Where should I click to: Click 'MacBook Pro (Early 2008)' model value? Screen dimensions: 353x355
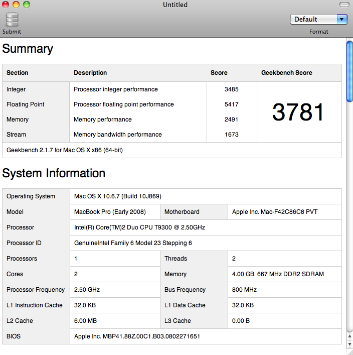[x=110, y=212]
